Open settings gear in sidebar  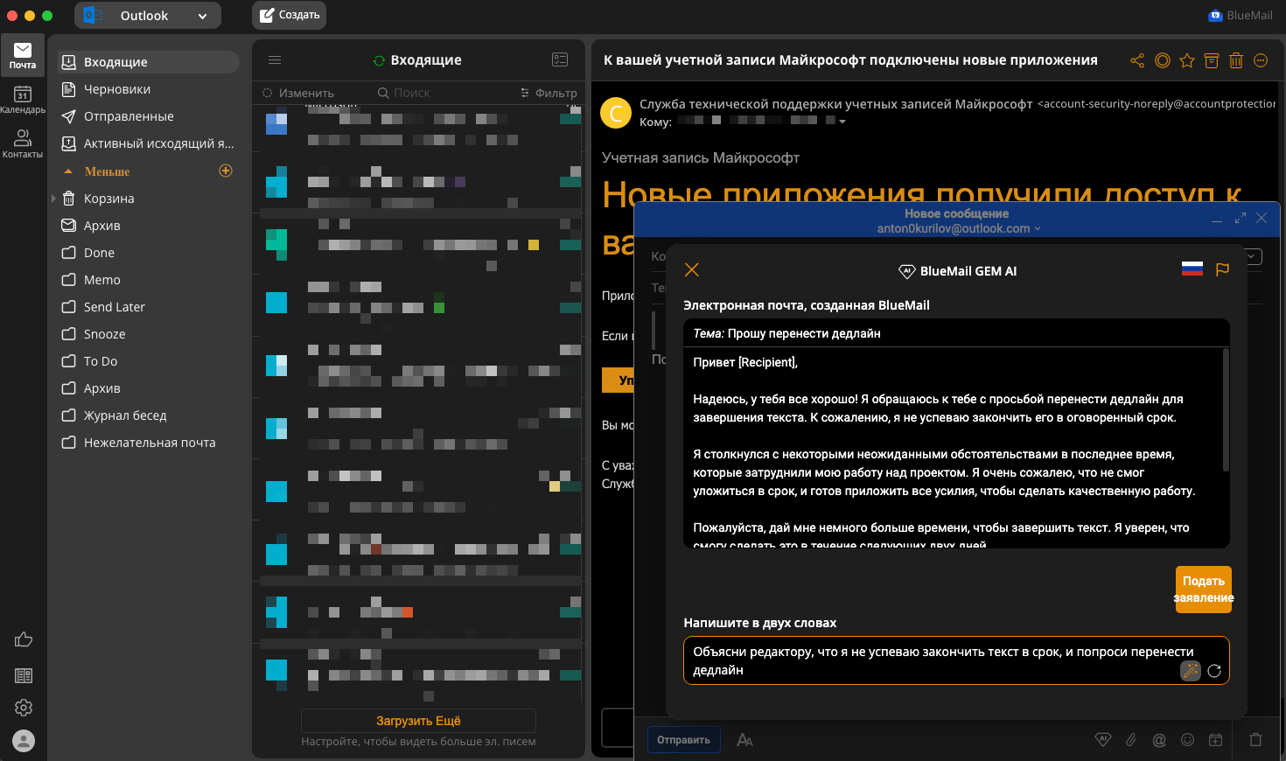pyautogui.click(x=24, y=708)
